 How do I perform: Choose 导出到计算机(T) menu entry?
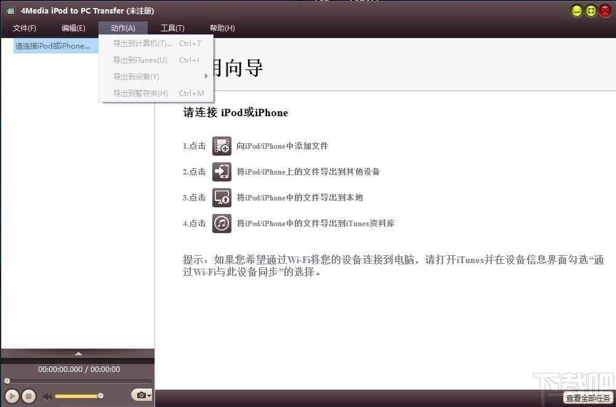156,44
